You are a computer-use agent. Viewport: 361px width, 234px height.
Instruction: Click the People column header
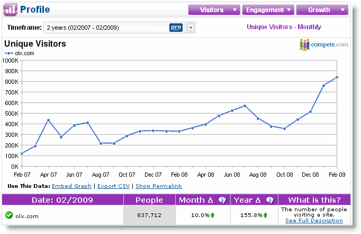(x=149, y=200)
